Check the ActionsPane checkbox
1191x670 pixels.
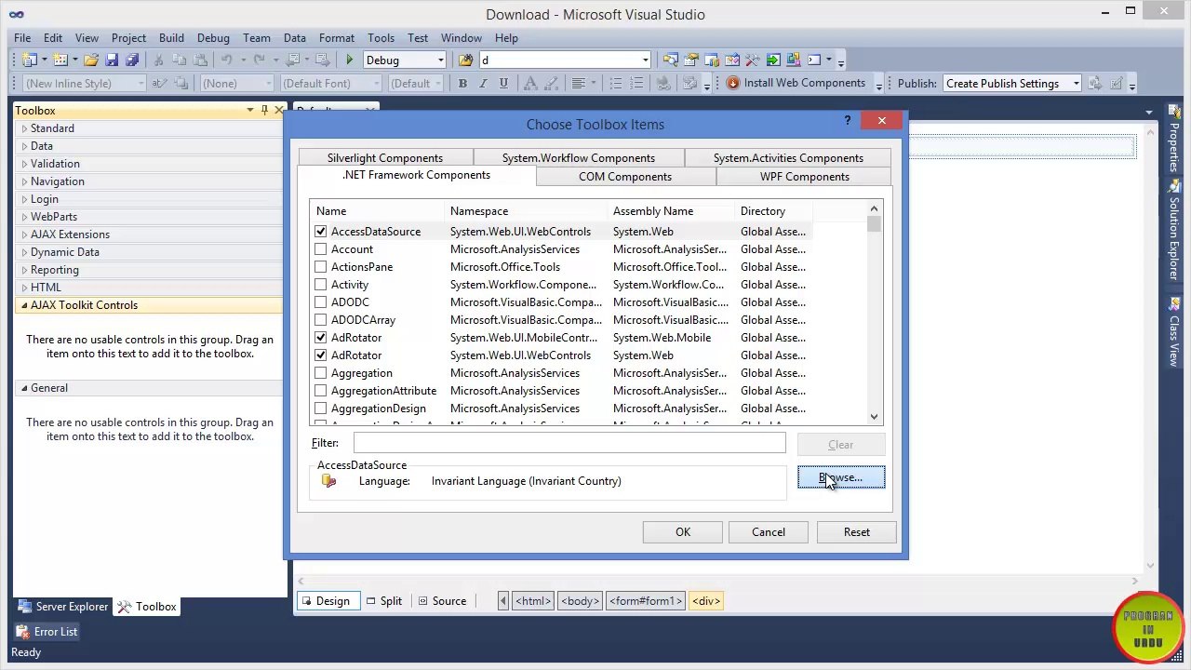pyautogui.click(x=321, y=267)
